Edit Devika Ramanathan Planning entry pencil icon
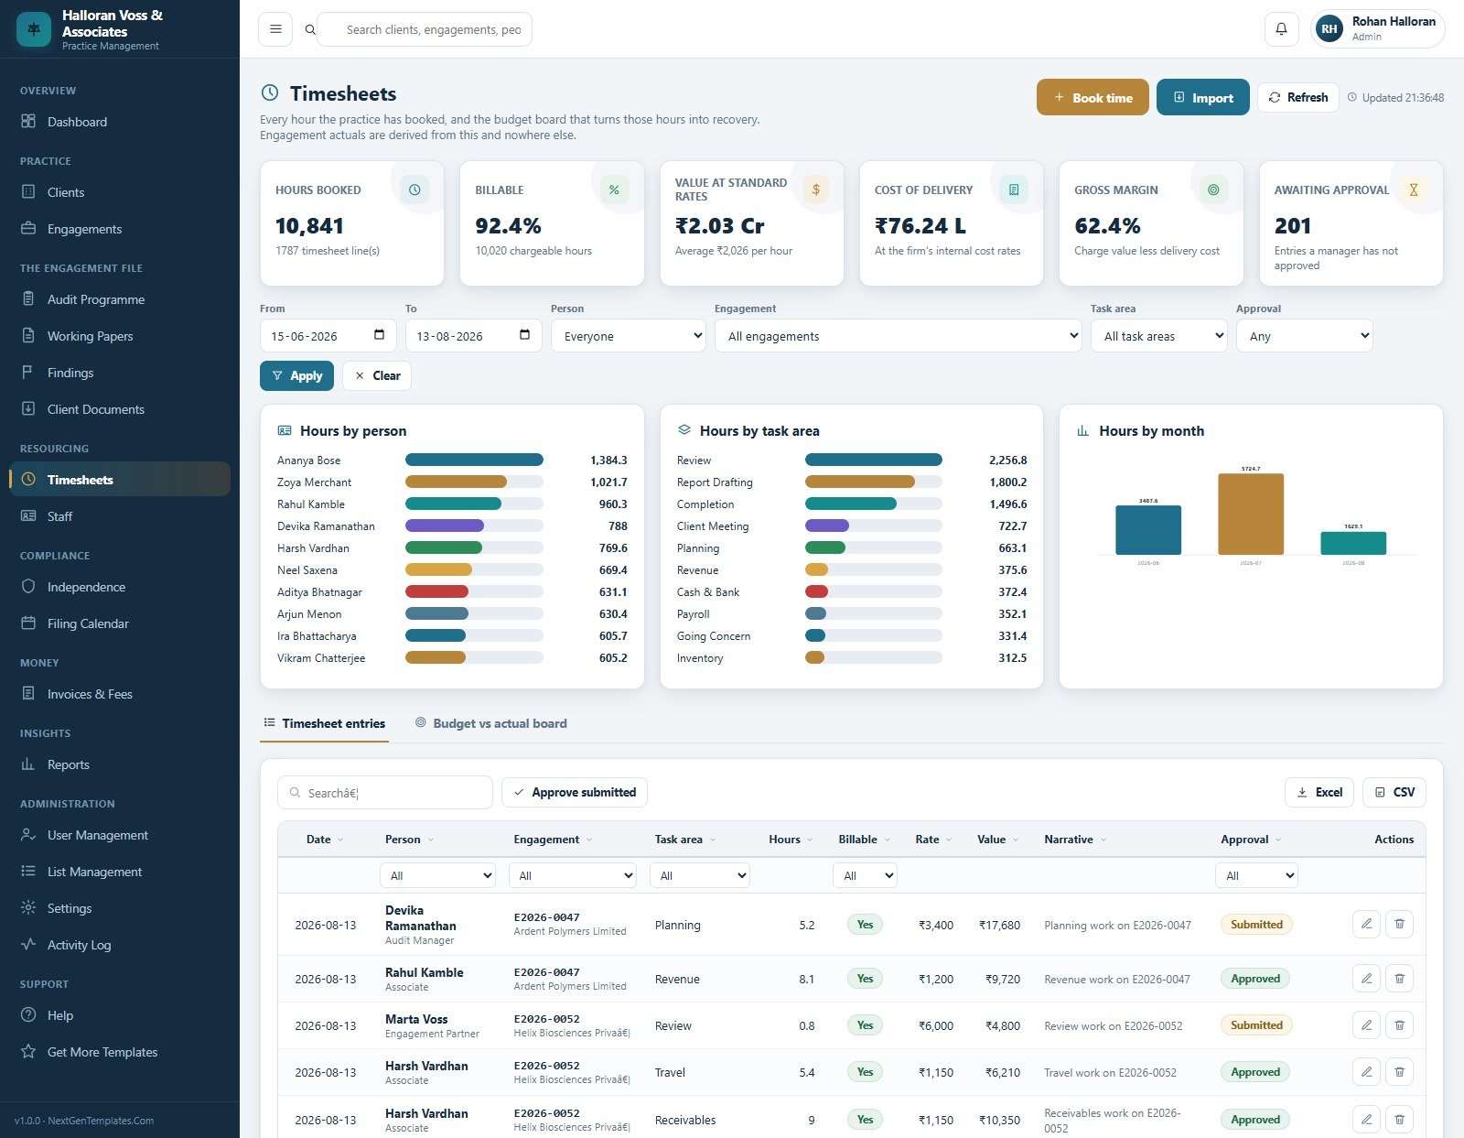 (1366, 924)
